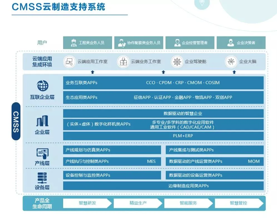Click the 产线集成与测试类APPs bar

click(215, 150)
